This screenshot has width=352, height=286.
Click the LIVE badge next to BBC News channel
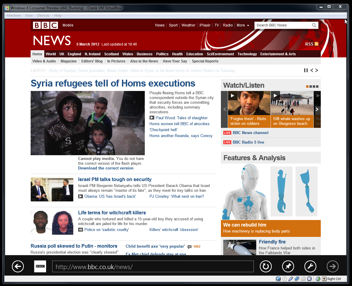pos(227,133)
